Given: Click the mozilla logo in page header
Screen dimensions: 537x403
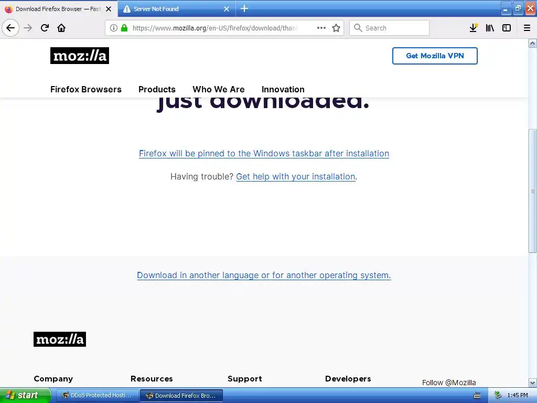Looking at the screenshot, I should point(80,56).
